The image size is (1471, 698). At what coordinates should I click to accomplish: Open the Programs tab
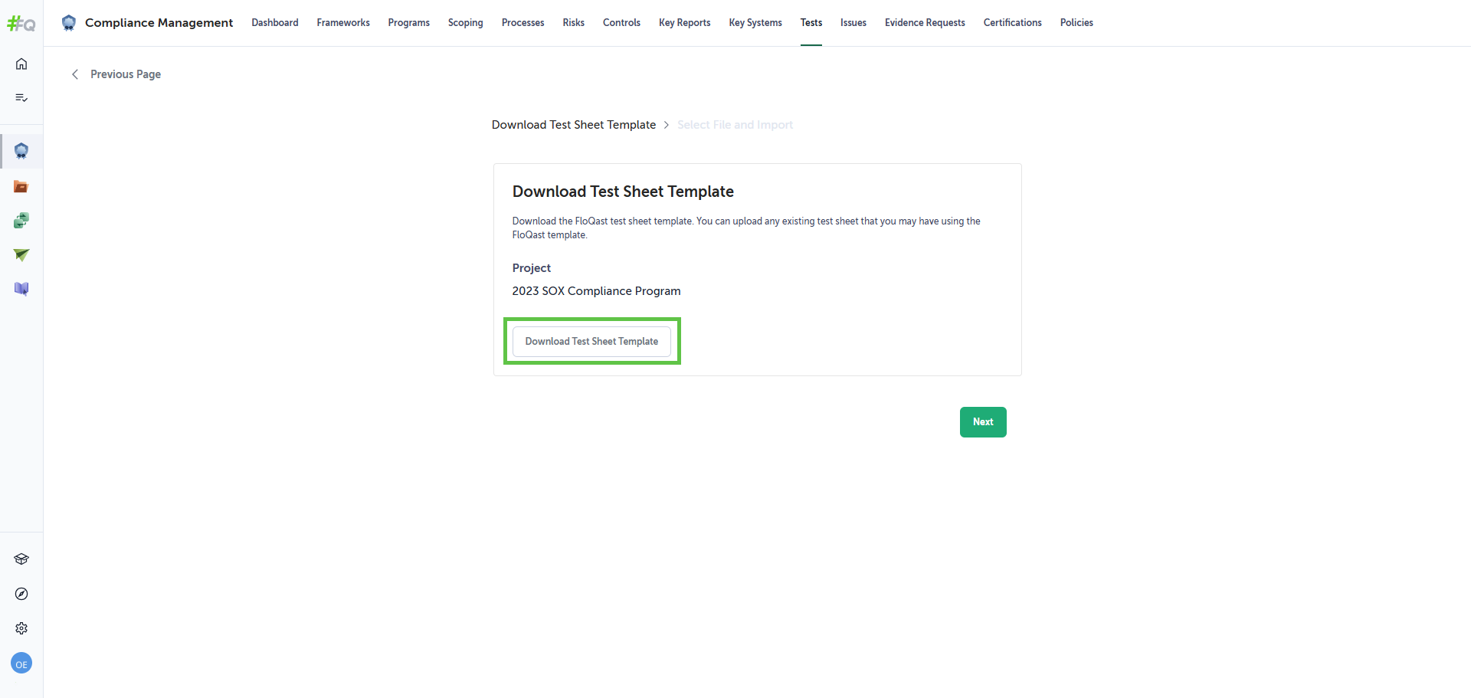coord(409,23)
